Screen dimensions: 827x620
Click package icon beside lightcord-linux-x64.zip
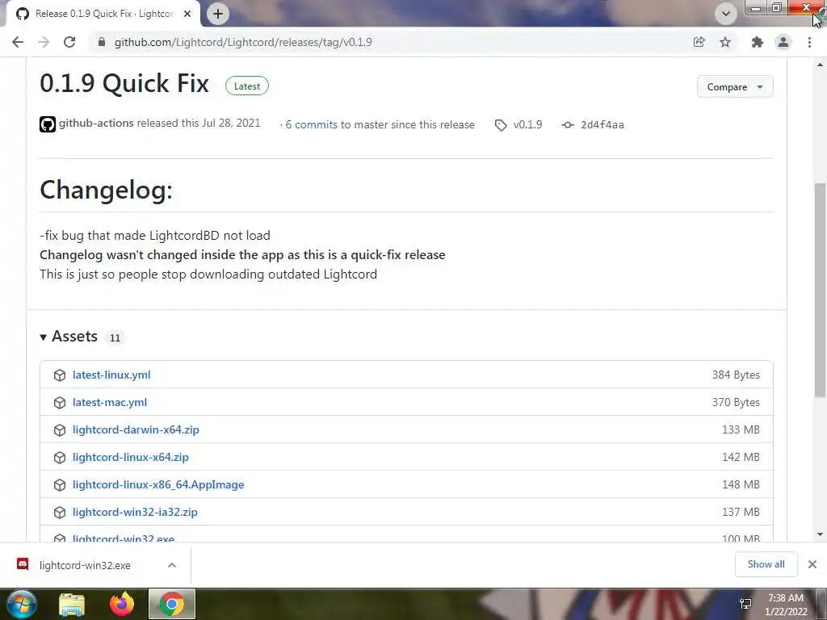point(60,457)
